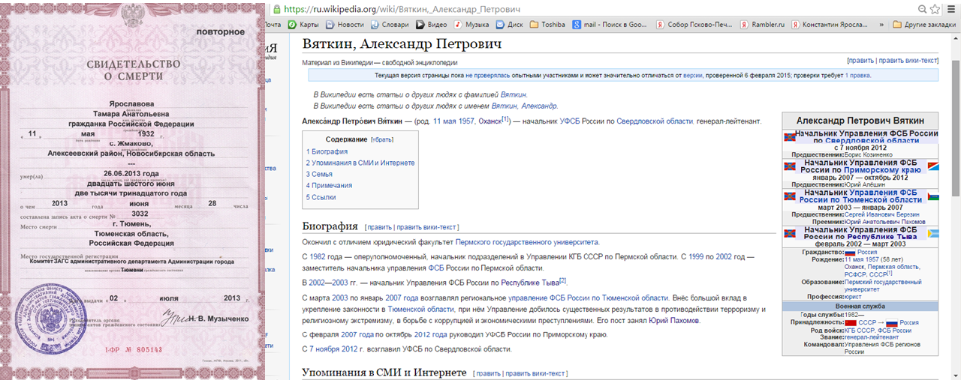Go to contents item 2 Упоминания в СМИ и Интернете

click(360, 163)
